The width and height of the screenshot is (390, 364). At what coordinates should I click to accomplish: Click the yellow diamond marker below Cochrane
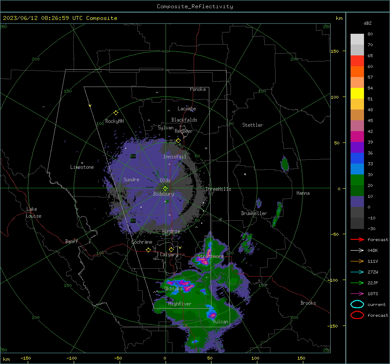[x=148, y=250]
